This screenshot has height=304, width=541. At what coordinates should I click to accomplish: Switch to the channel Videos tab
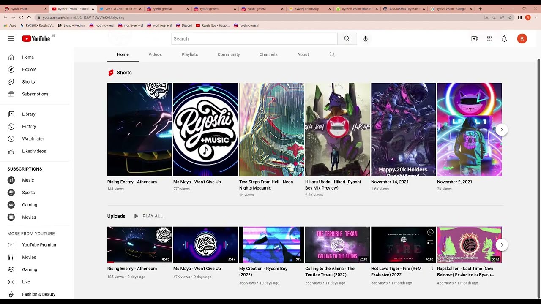155,54
